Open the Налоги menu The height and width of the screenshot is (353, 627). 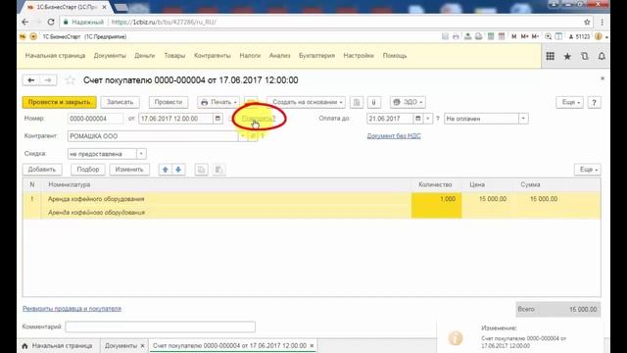click(250, 56)
